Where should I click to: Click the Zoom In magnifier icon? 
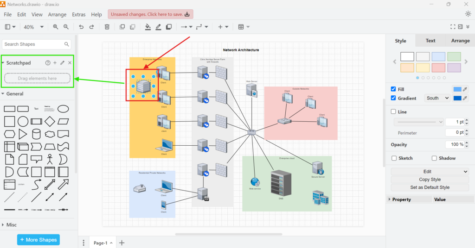(x=56, y=27)
